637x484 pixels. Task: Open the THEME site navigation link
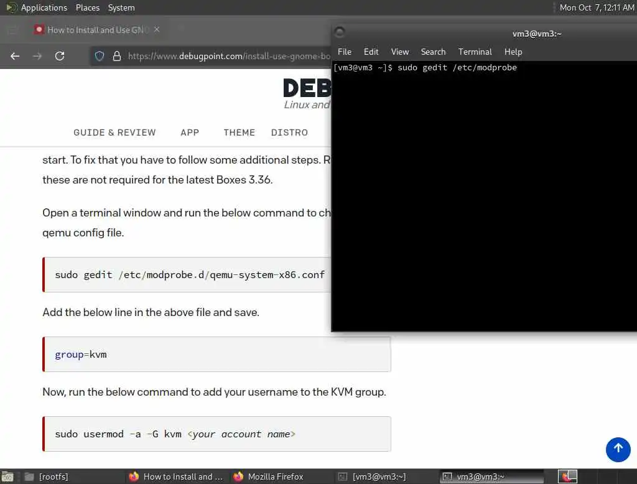[x=239, y=133]
